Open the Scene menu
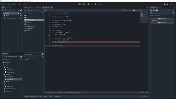The width and height of the screenshot is (176, 99). pyautogui.click(x=3, y=4)
